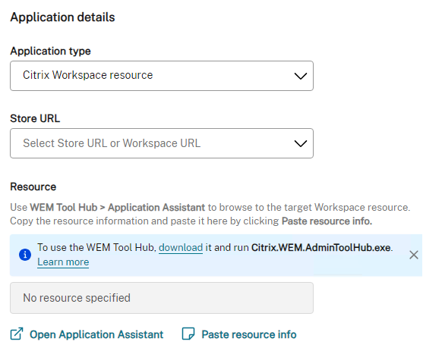423x351 pixels.
Task: Click bold Paste resource info in the description
Action: 327,221
